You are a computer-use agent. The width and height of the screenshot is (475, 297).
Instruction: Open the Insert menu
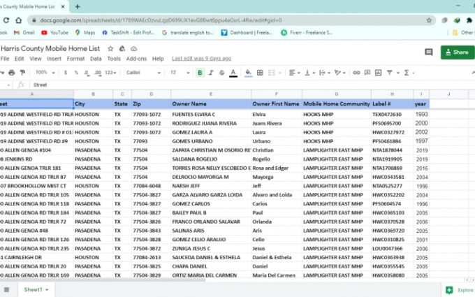pyautogui.click(x=54, y=59)
